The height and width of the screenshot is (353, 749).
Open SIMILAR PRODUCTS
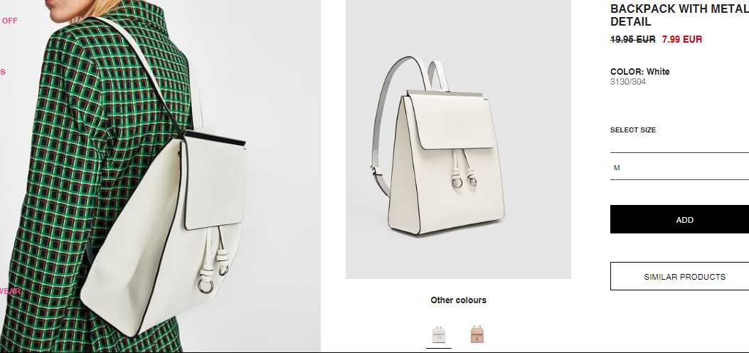(679, 277)
